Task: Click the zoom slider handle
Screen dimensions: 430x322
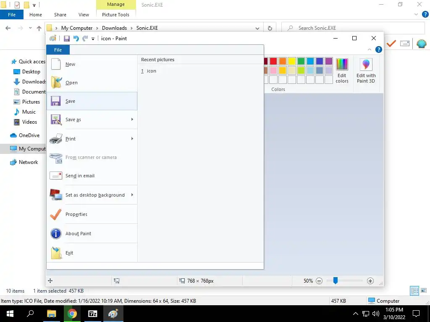Action: (x=336, y=280)
